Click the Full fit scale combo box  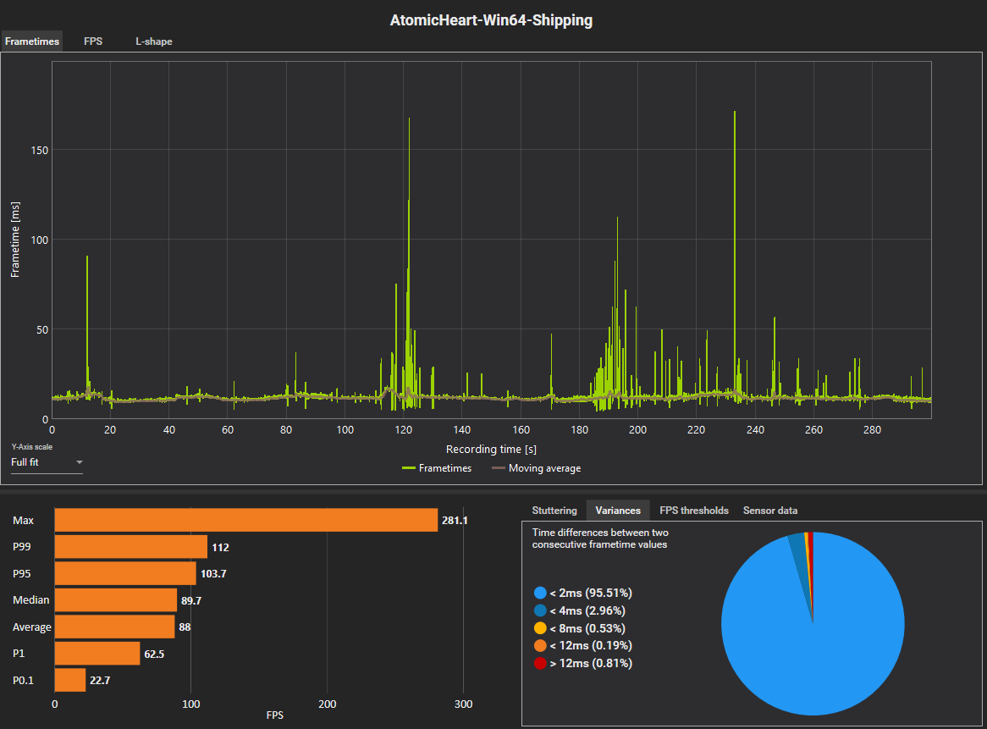tap(47, 462)
